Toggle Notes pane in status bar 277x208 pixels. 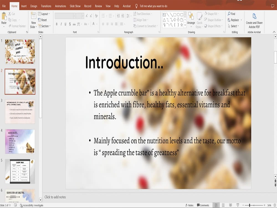point(189,205)
